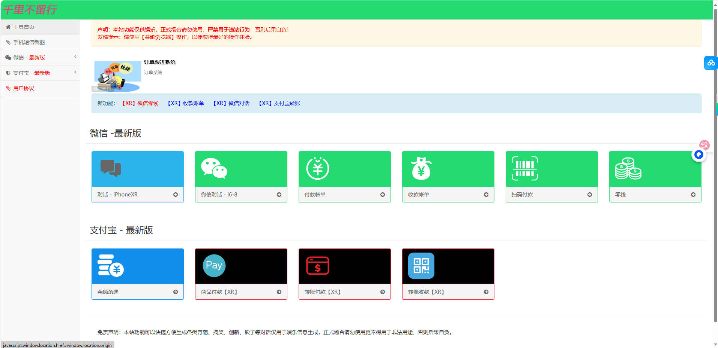Open the 零钱 card footer
The height and width of the screenshot is (348, 718).
[x=655, y=195]
